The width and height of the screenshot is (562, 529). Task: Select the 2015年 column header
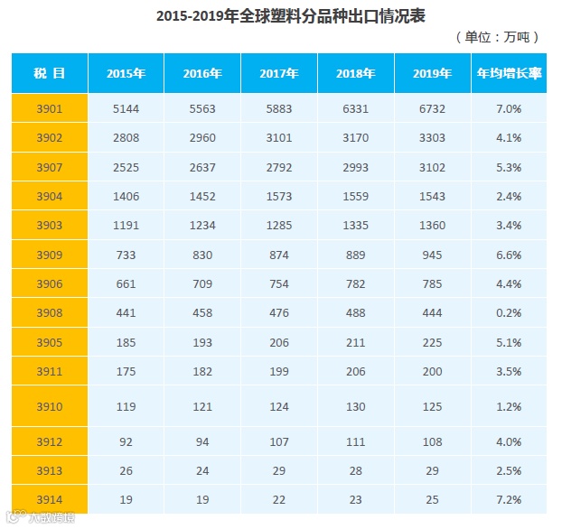tap(126, 73)
